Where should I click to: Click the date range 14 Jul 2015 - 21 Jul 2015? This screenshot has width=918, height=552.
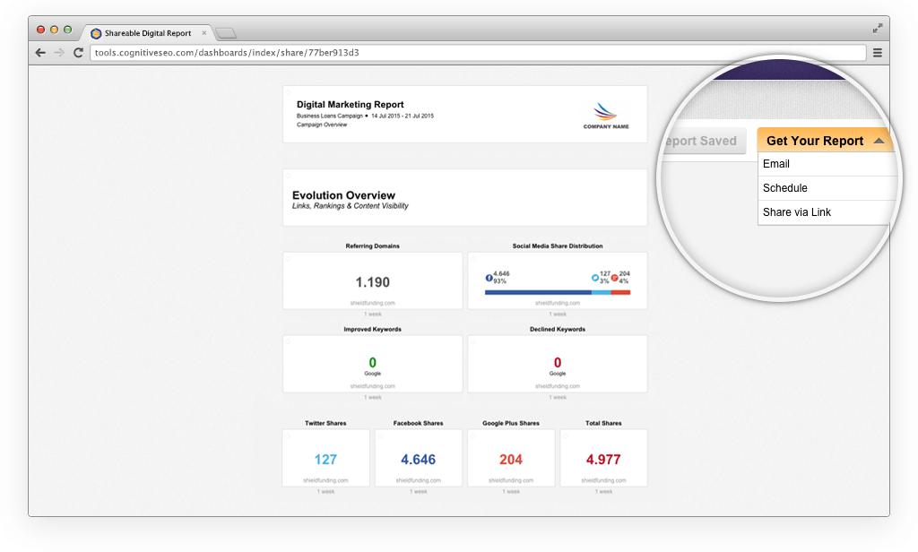(403, 116)
